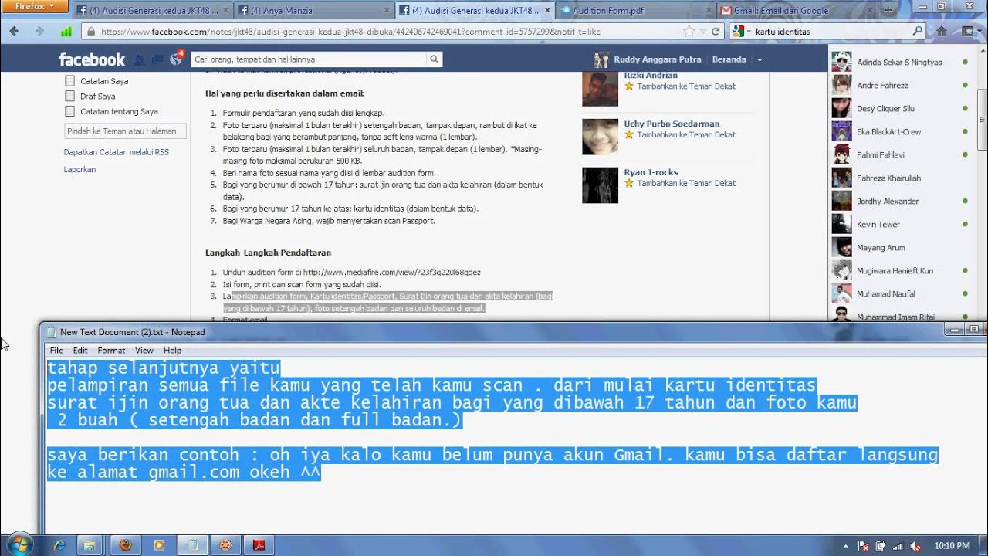Open chat with Kevin Tewer
988x556 pixels.
(900, 225)
